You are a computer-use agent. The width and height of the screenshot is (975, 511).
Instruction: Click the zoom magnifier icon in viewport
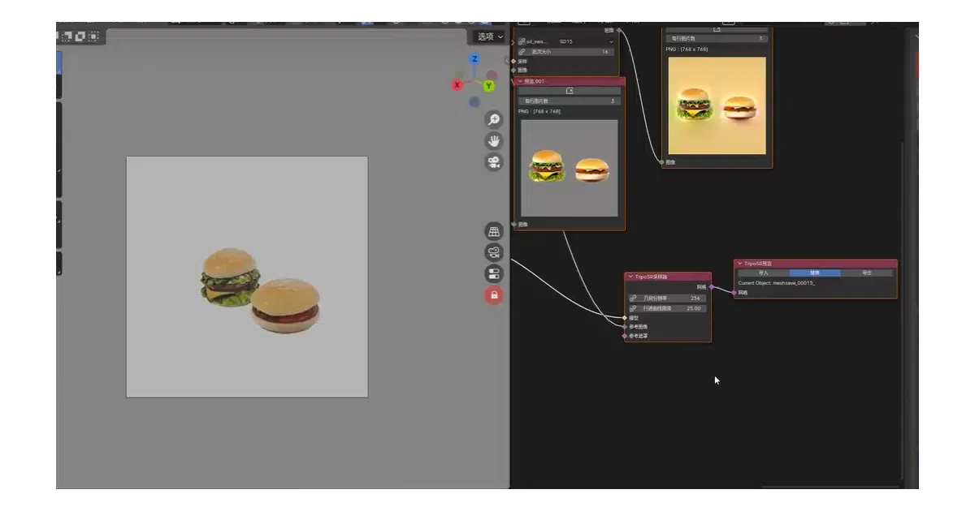(x=494, y=120)
